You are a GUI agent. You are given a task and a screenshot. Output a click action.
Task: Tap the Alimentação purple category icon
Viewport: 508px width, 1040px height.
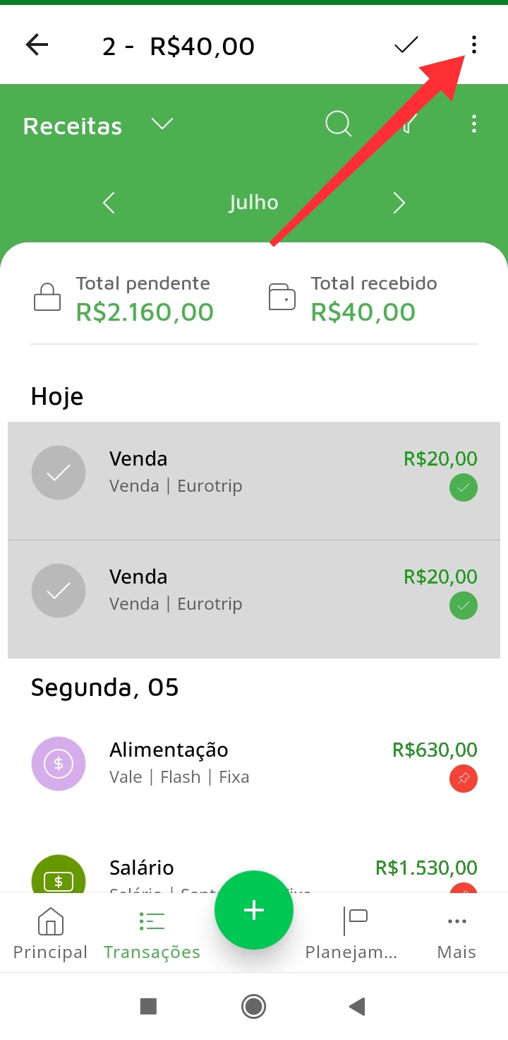click(x=59, y=763)
